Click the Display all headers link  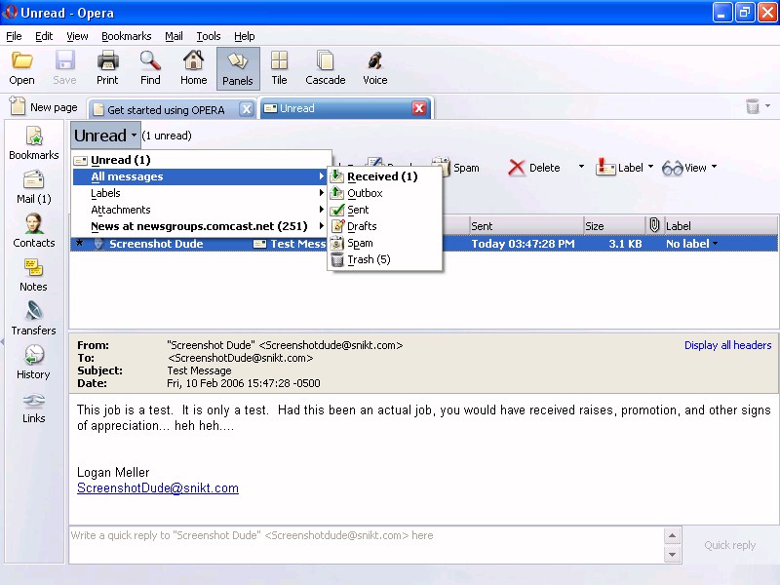727,345
